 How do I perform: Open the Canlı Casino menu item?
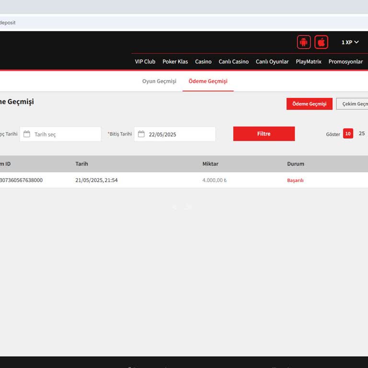click(x=233, y=62)
